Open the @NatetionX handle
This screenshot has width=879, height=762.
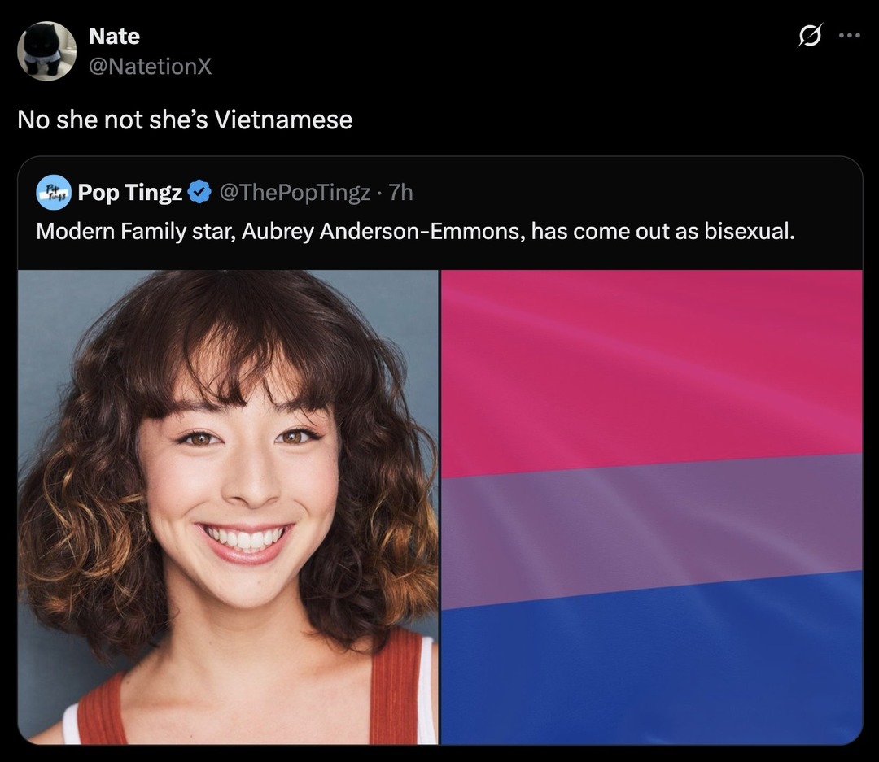pyautogui.click(x=150, y=66)
